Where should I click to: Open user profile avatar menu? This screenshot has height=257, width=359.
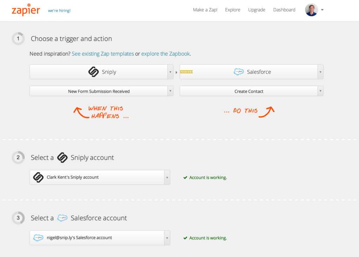coord(312,10)
